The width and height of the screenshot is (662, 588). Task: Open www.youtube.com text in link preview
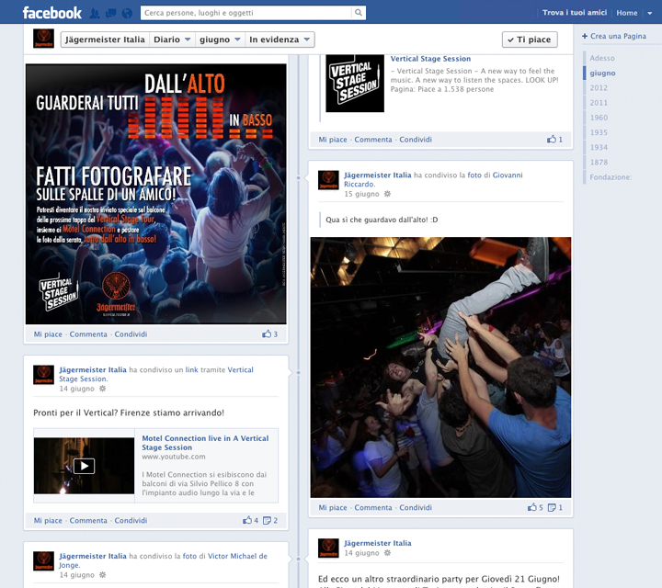click(x=174, y=457)
